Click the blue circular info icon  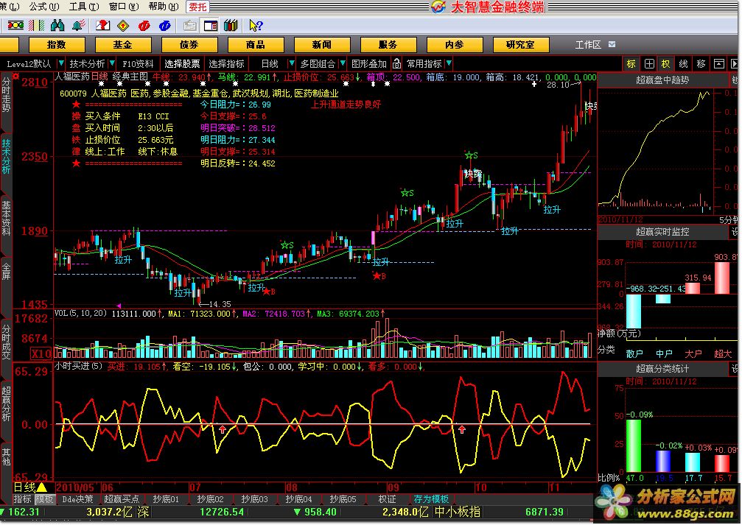pyautogui.click(x=164, y=26)
